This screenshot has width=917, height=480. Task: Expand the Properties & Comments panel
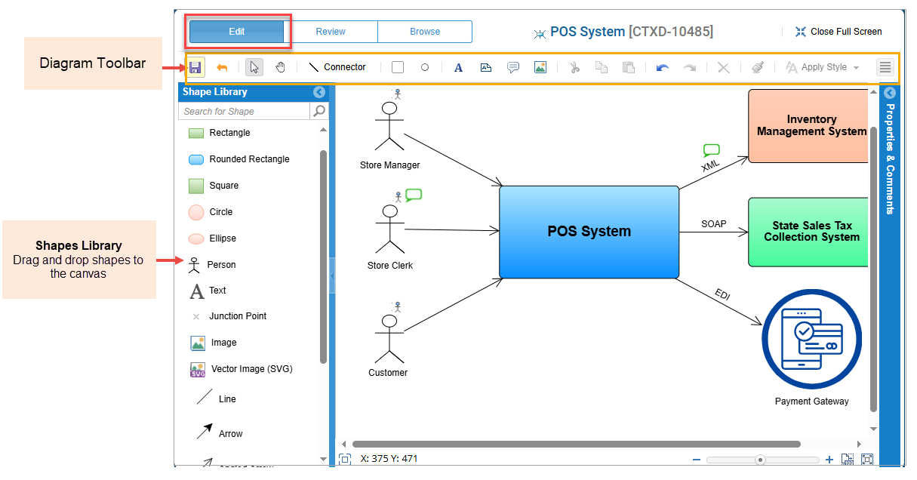pyautogui.click(x=890, y=93)
